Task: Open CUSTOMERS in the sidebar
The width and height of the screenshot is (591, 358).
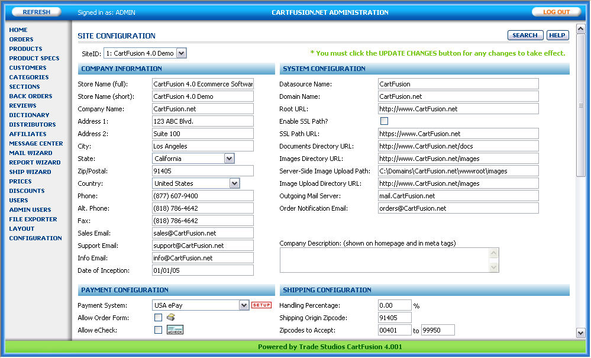Action: [x=28, y=67]
